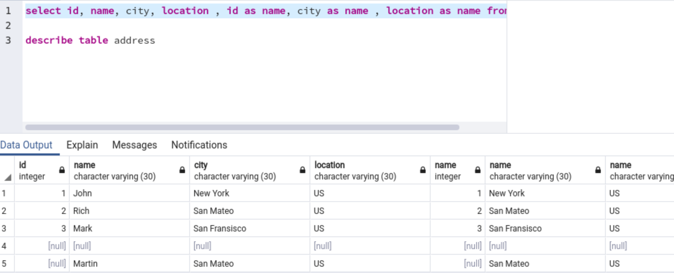Click the lock icon in location column header
The height and width of the screenshot is (273, 674).
(423, 170)
